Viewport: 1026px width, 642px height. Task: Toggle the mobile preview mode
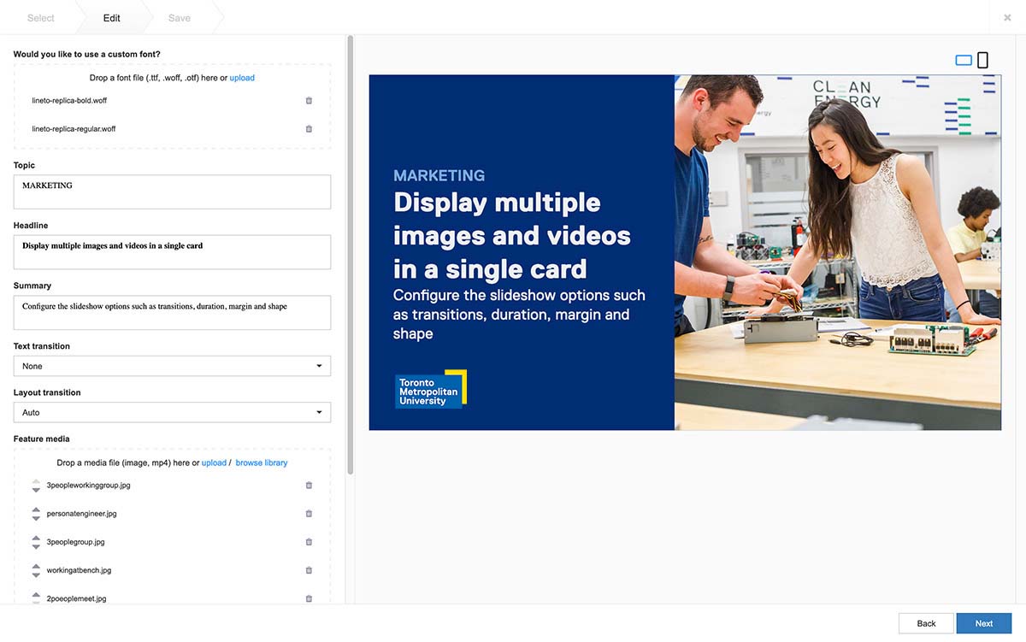tap(982, 59)
